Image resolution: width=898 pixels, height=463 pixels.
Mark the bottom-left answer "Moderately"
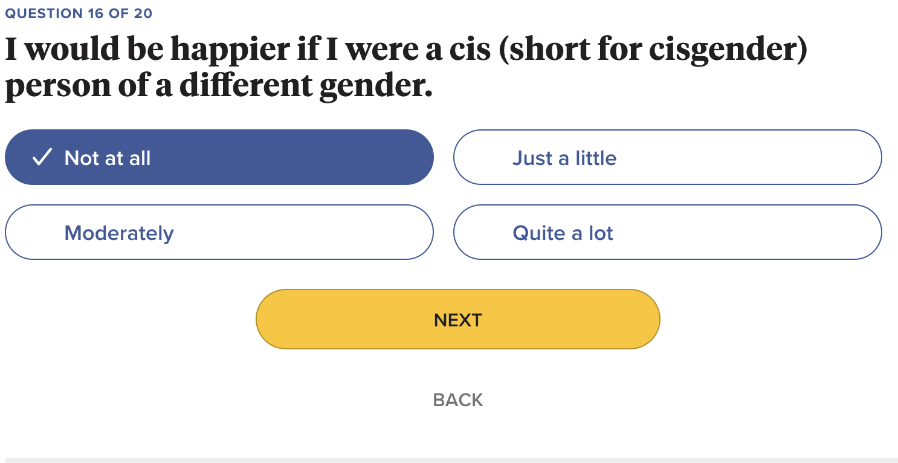(219, 232)
